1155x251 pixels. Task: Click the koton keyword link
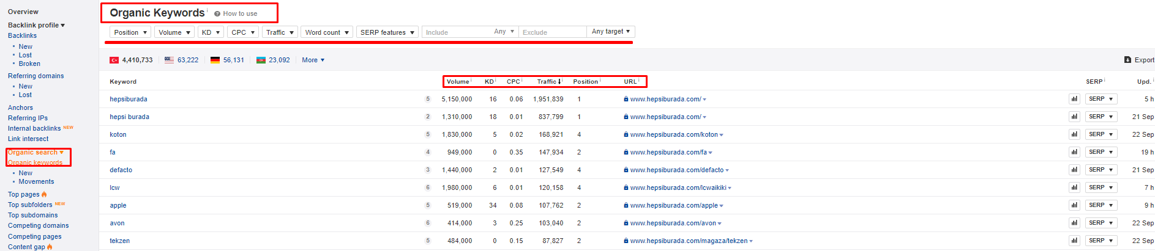click(118, 134)
